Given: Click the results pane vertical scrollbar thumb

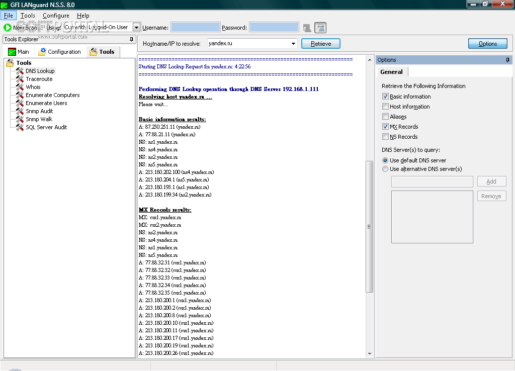Looking at the screenshot, I should tap(369, 227).
